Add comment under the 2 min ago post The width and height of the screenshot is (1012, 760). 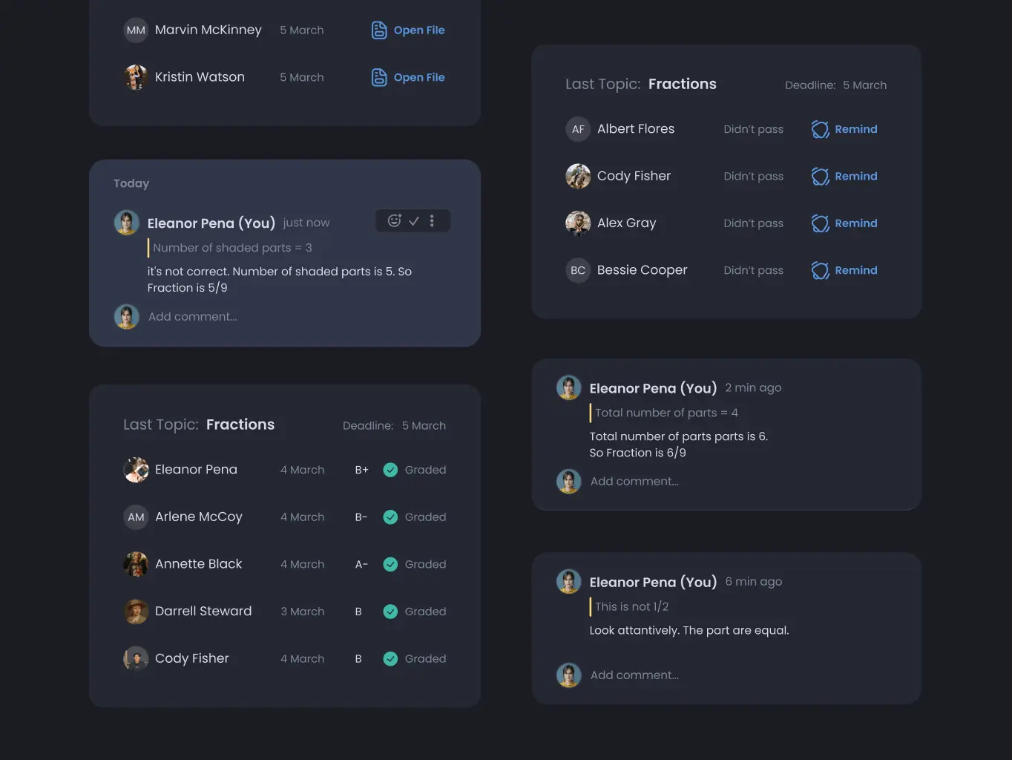point(634,482)
